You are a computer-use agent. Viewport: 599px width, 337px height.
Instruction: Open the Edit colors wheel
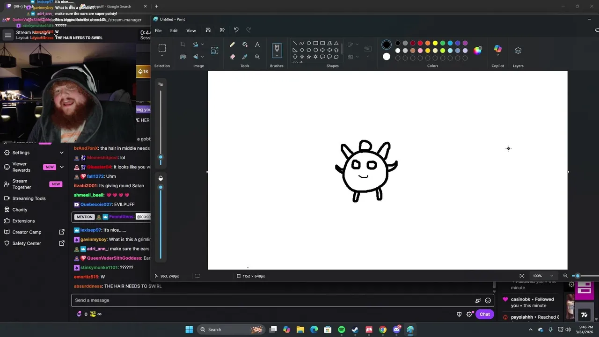point(477,51)
